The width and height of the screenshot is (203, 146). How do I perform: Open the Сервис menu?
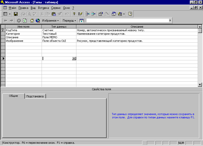click(x=56, y=8)
